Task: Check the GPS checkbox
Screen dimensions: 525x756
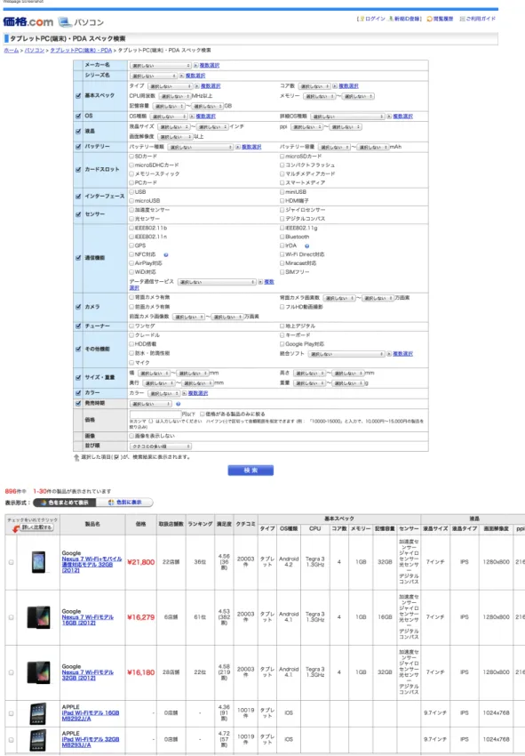Action: (131, 245)
